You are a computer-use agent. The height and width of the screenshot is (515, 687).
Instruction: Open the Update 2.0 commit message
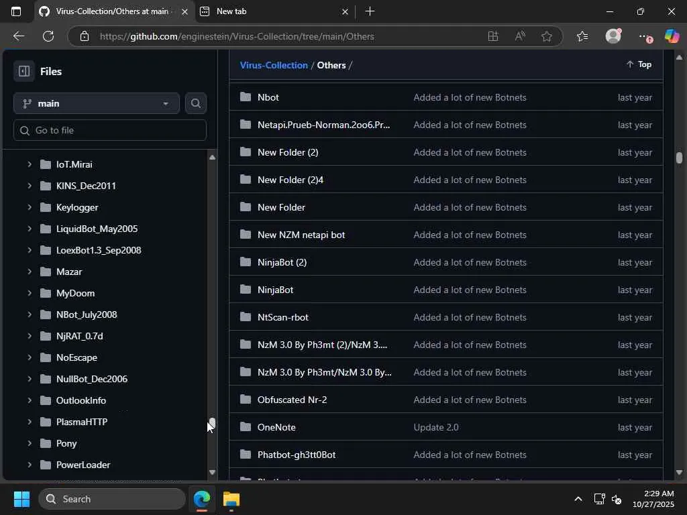click(436, 427)
